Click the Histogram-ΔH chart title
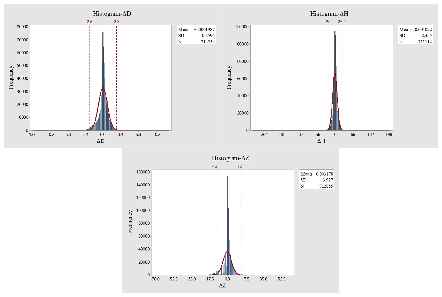Image resolution: width=442 pixels, height=297 pixels. (329, 14)
